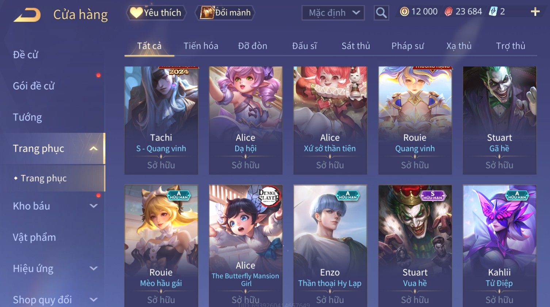550x307 pixels.
Task: Collapse the Trang phục sidebar section
Action: coord(93,149)
